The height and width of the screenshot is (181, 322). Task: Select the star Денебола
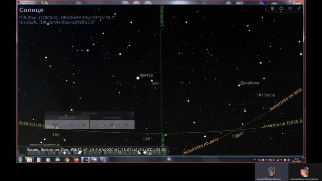[239, 85]
